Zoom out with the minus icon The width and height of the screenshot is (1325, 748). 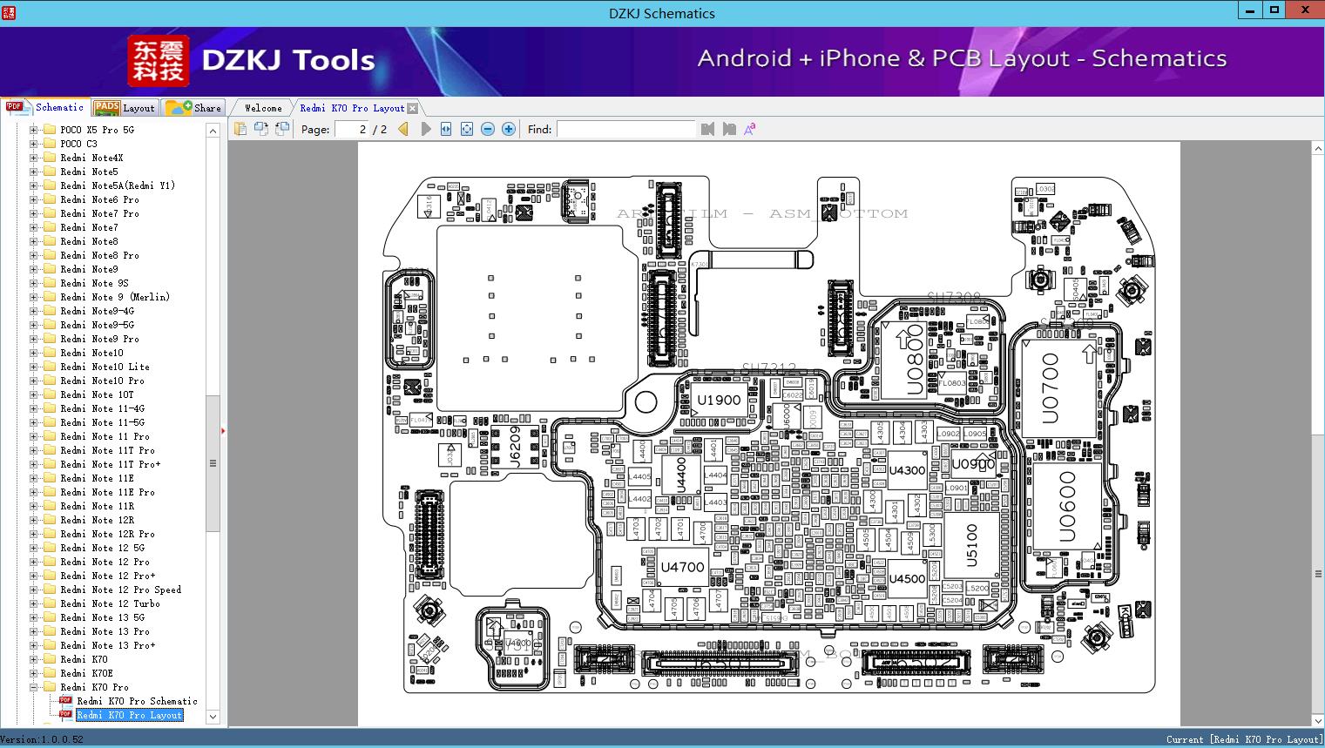pyautogui.click(x=488, y=129)
